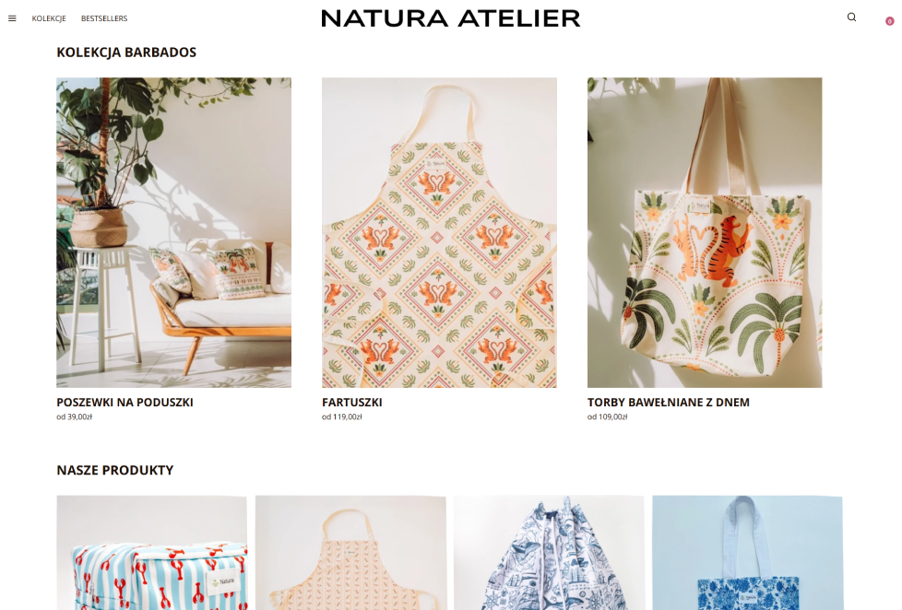Click the search magnifier icon

(x=851, y=18)
